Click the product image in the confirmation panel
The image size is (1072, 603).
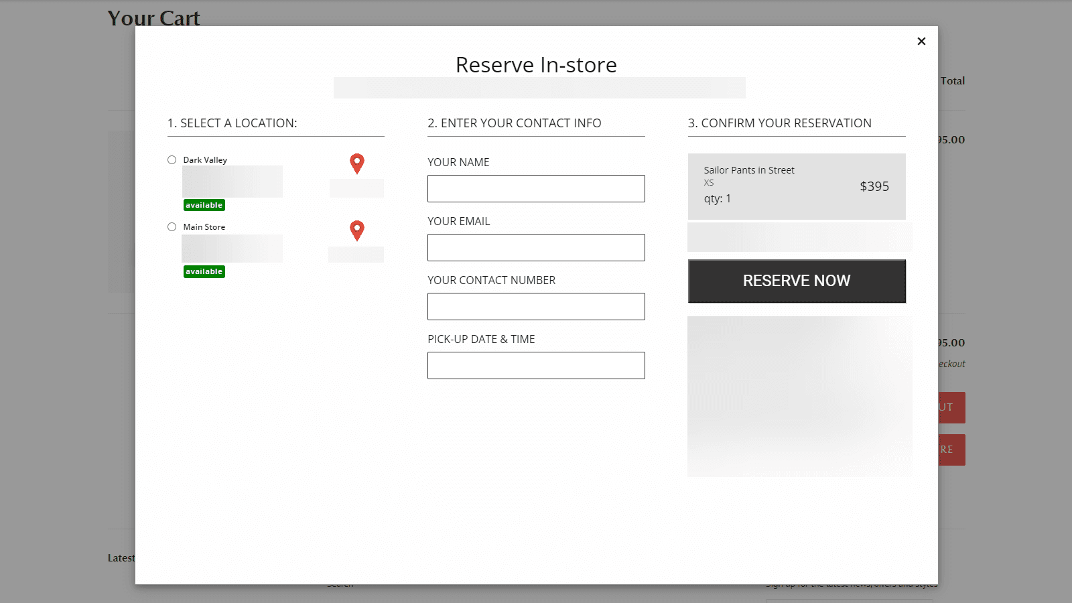(799, 397)
